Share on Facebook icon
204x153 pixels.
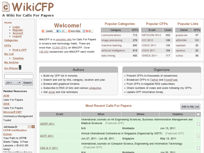point(58,31)
